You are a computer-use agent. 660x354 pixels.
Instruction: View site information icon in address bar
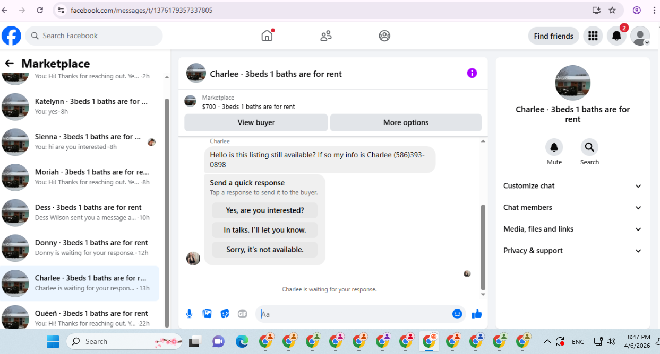[61, 10]
